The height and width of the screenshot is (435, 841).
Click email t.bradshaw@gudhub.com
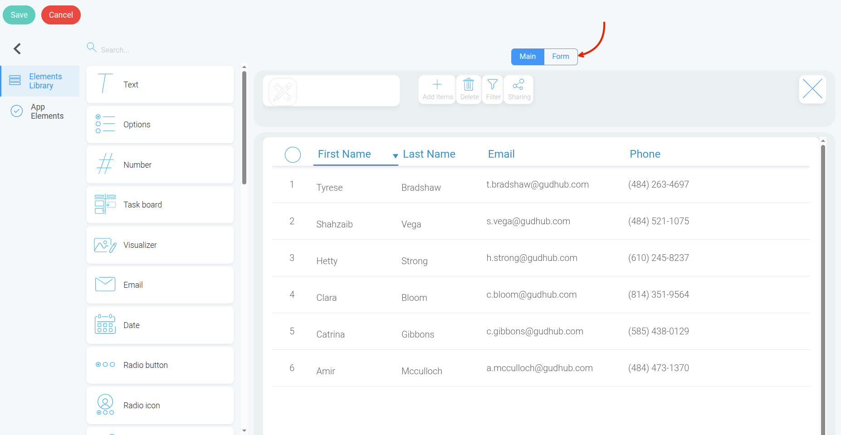pos(538,184)
